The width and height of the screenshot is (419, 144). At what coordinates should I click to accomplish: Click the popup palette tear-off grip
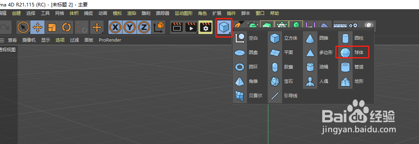(303, 29)
